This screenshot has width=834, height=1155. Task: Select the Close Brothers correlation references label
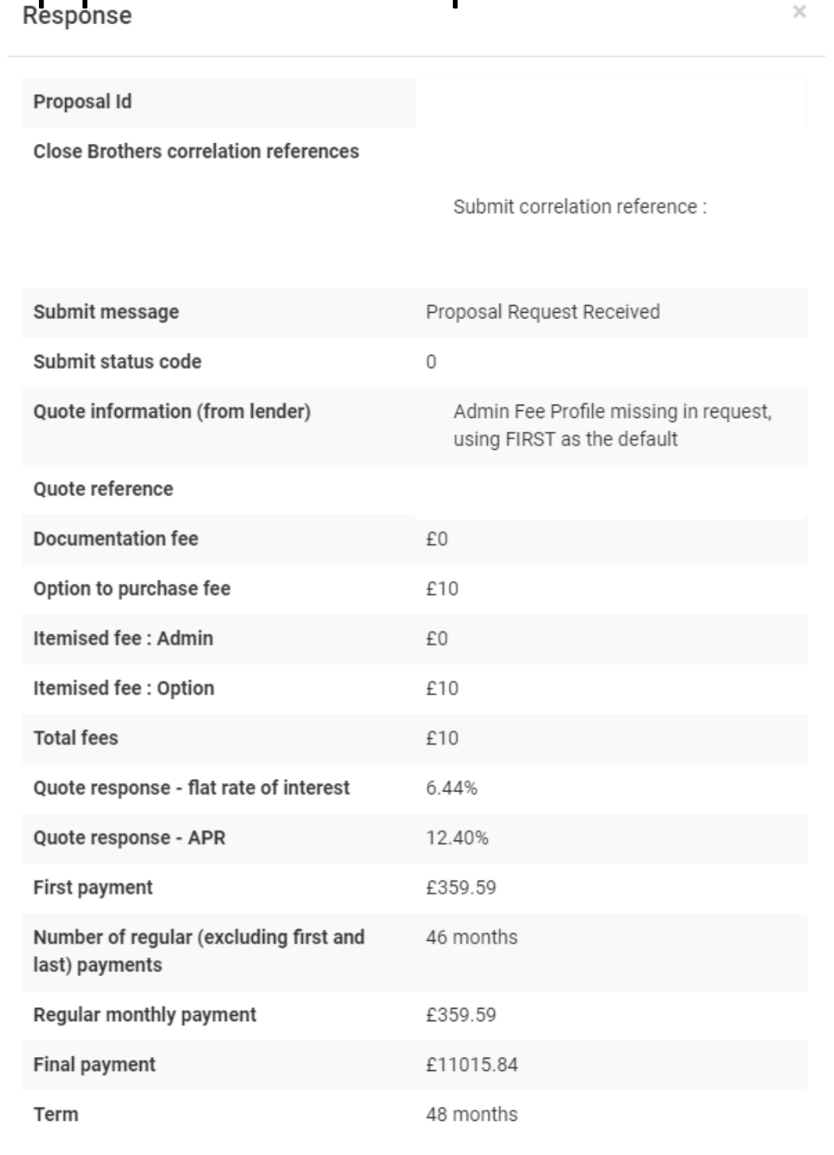coord(196,152)
